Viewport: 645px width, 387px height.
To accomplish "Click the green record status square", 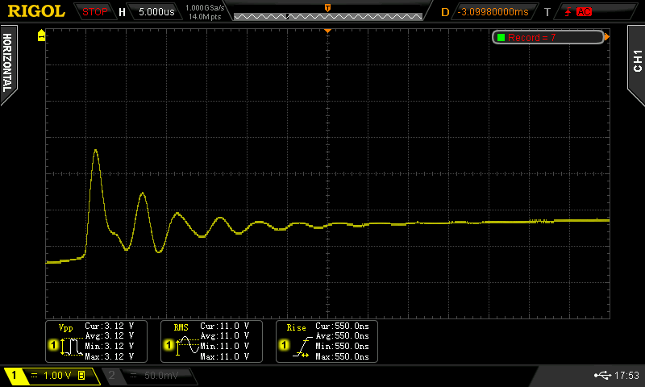I will (x=501, y=37).
